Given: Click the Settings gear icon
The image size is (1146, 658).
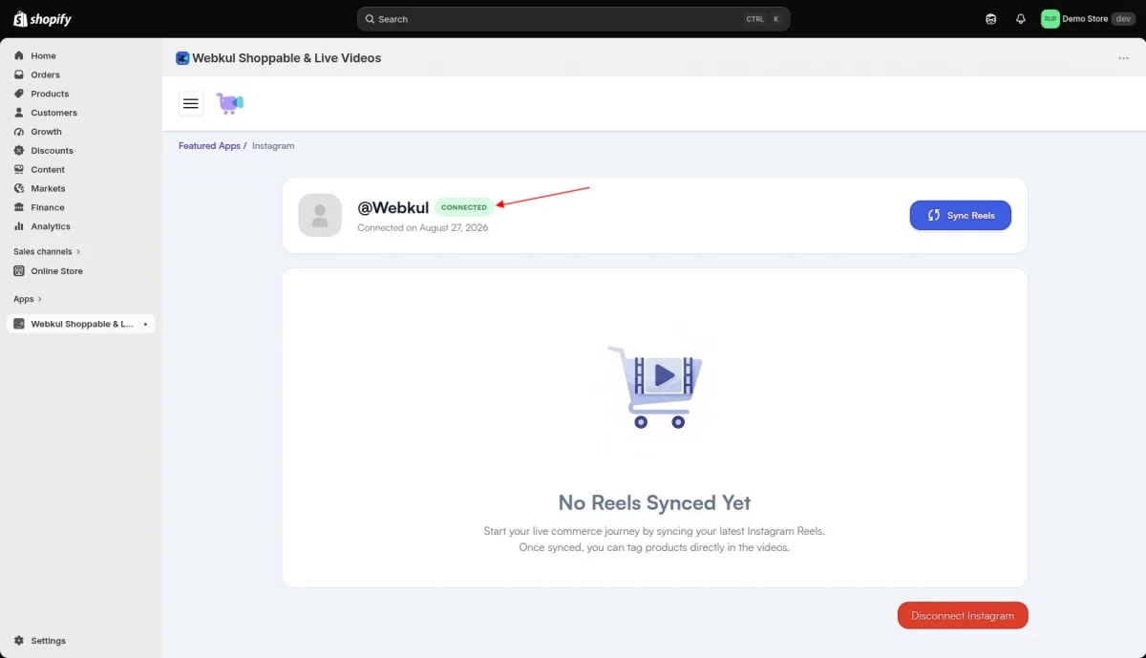Looking at the screenshot, I should coord(19,641).
